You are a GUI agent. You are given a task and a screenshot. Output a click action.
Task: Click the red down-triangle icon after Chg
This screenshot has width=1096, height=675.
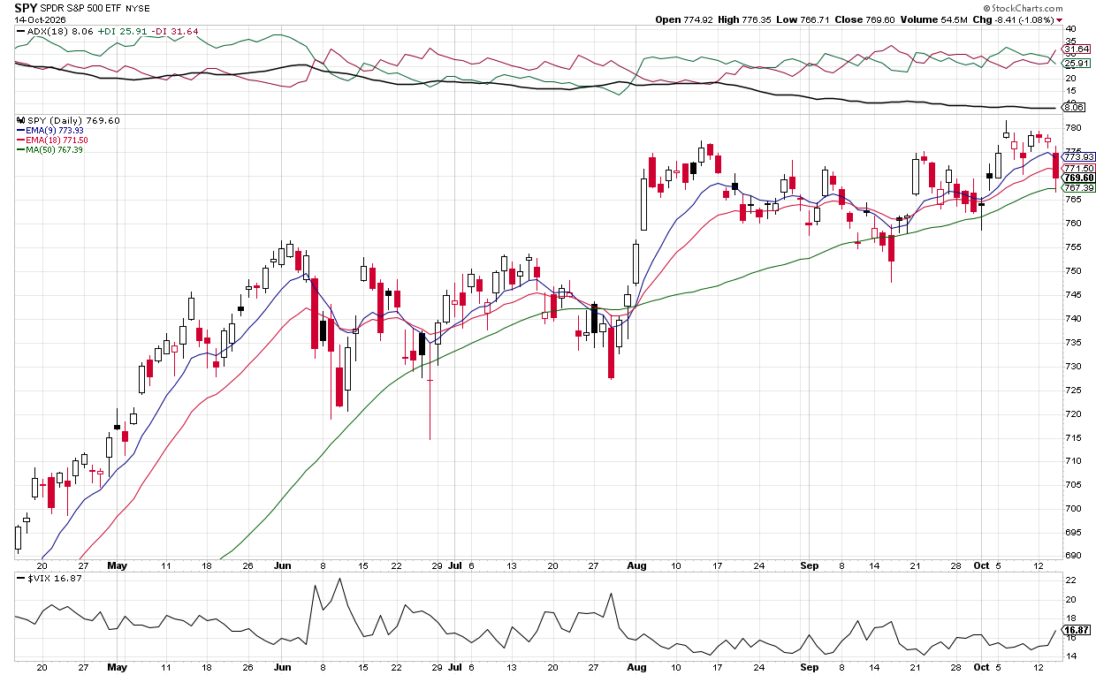pos(1059,19)
